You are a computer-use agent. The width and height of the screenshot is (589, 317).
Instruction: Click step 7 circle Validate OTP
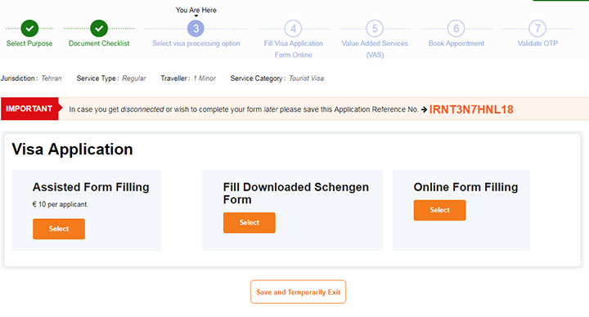click(537, 28)
